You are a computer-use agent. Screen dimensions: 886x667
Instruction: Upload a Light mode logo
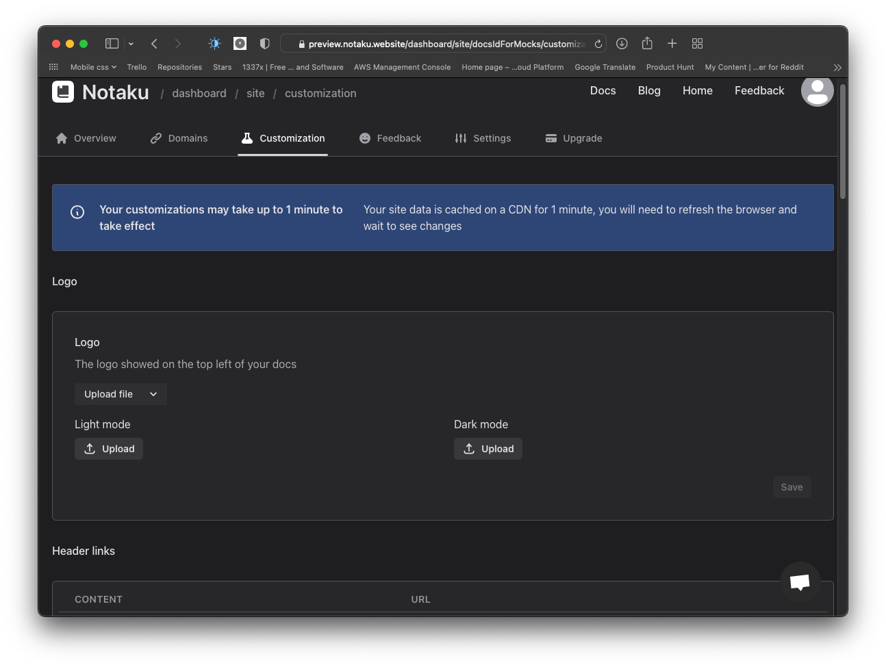[109, 449]
